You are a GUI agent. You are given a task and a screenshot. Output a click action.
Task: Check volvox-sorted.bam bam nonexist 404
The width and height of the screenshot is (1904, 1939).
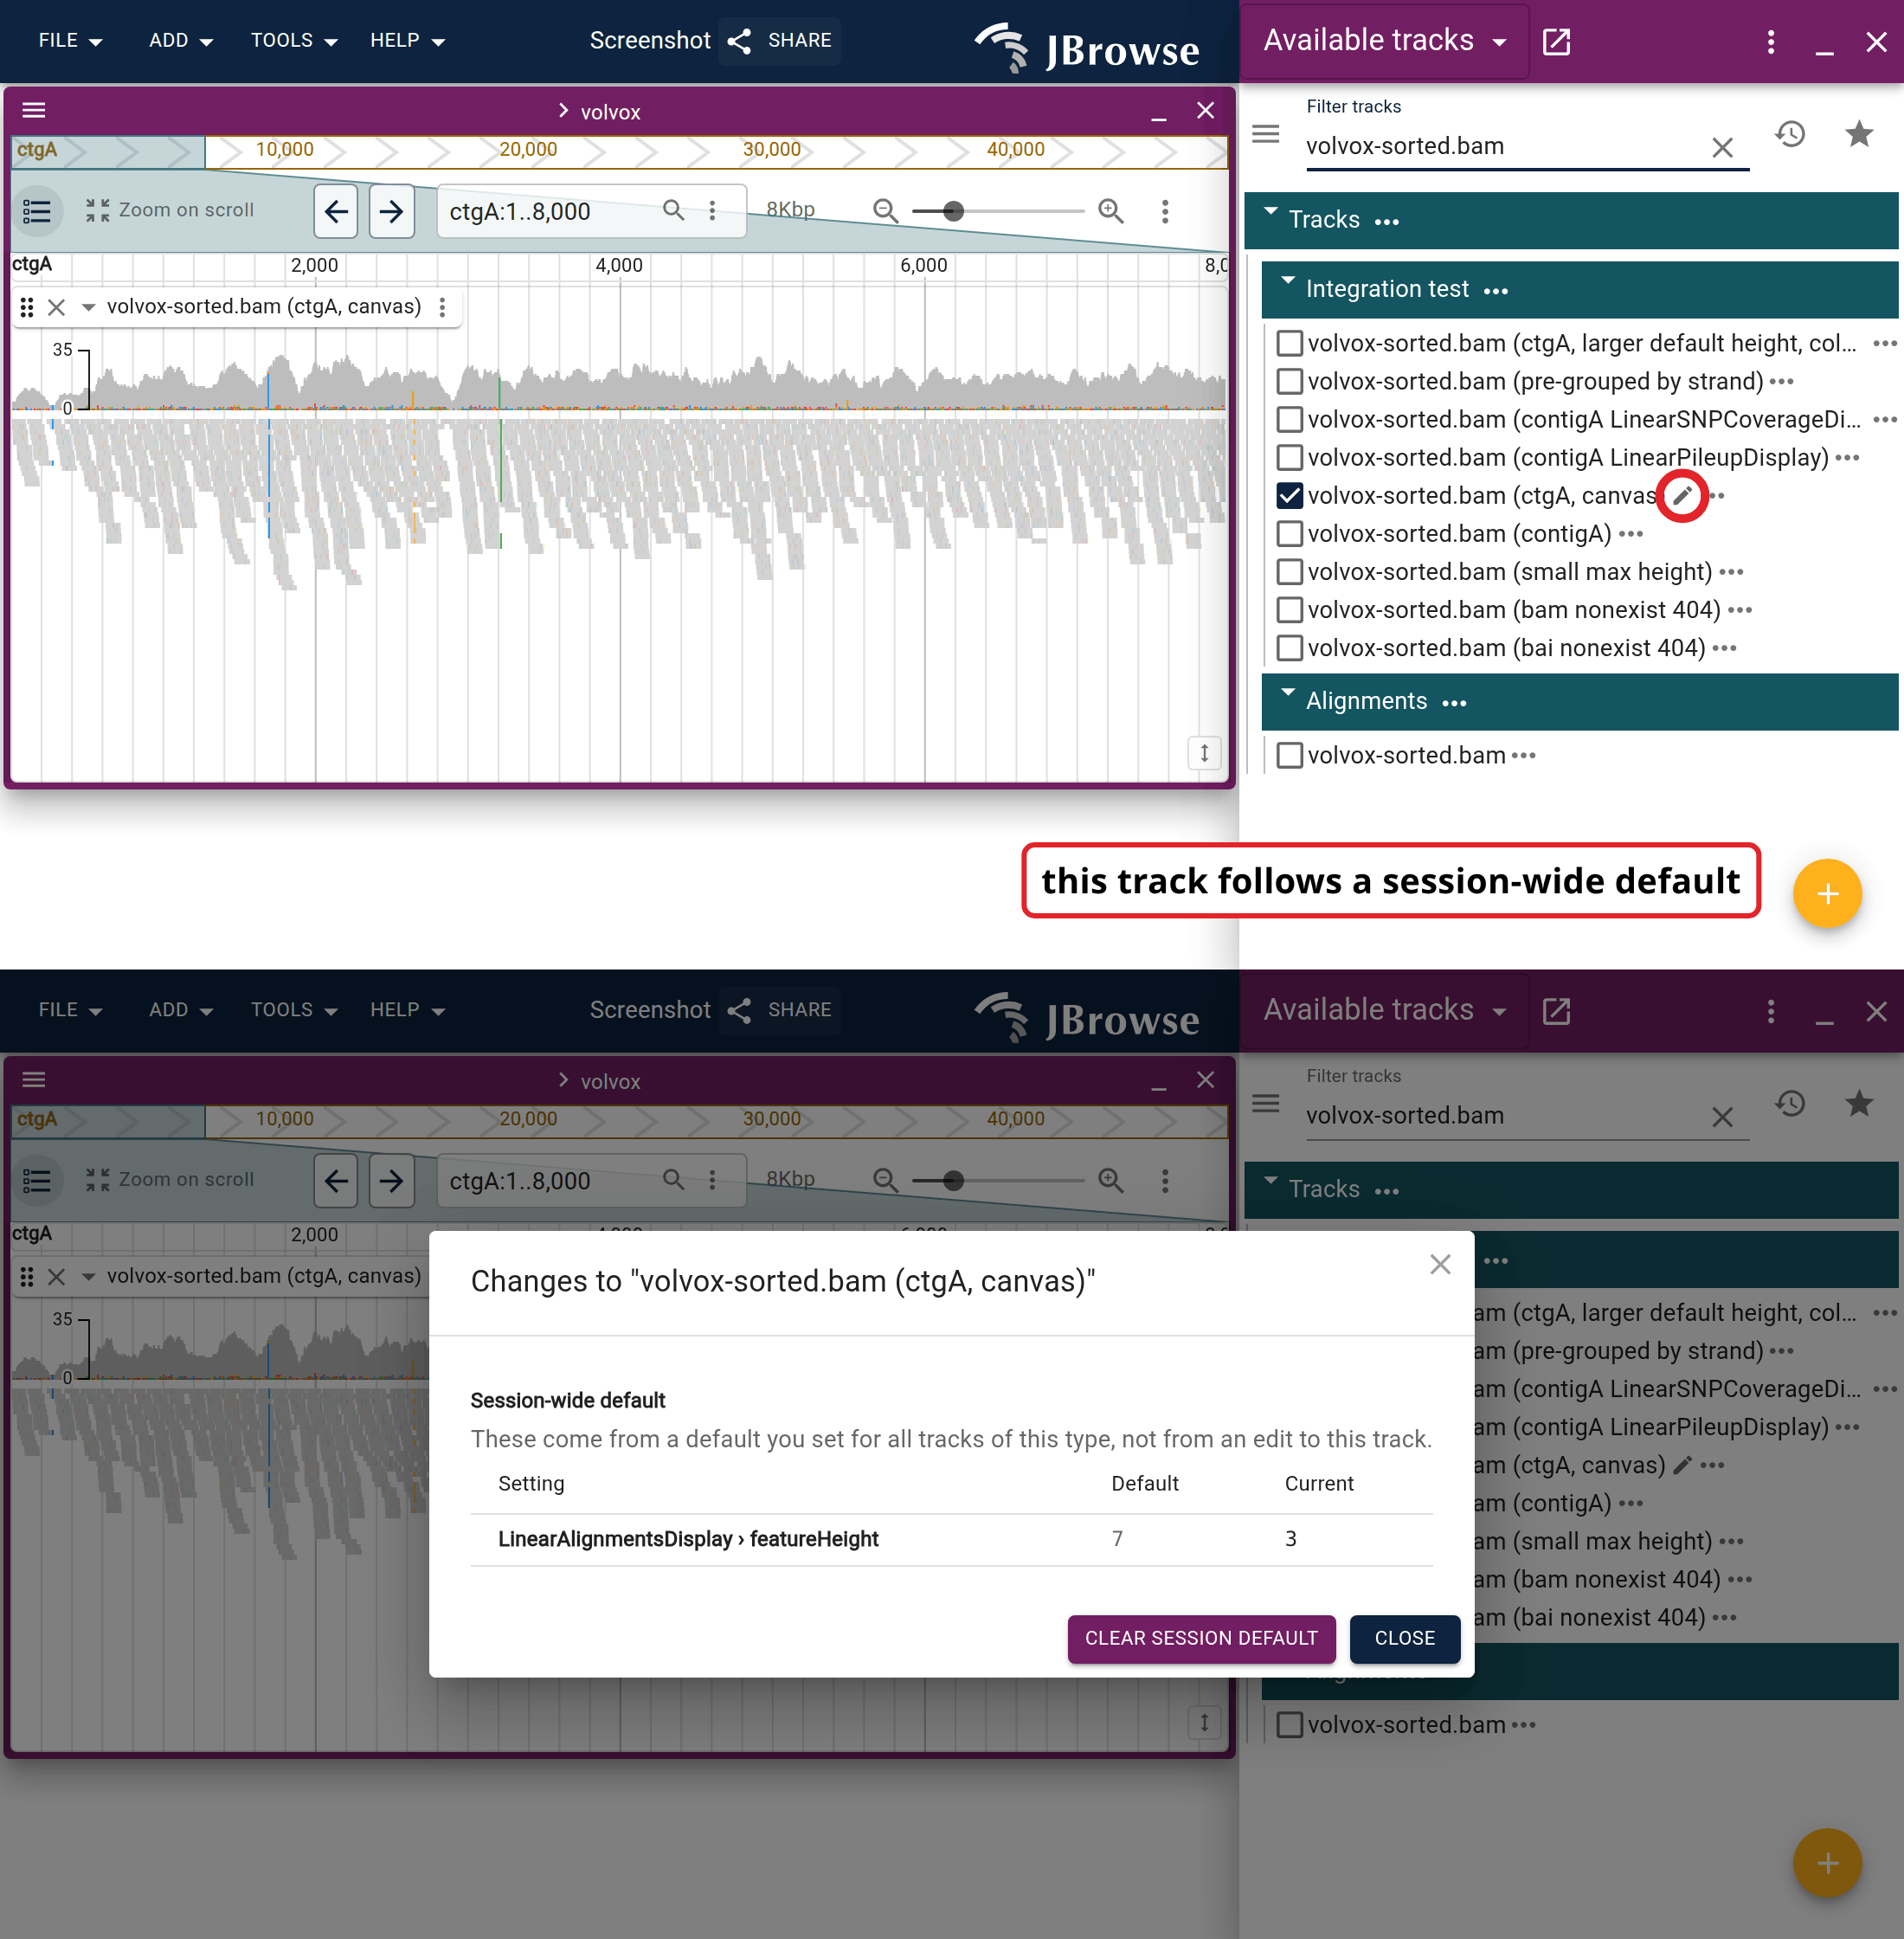click(1289, 609)
